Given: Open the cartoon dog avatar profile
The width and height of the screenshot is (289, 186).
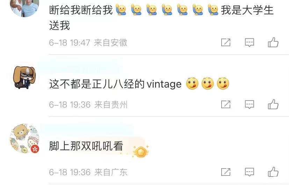Looking at the screenshot, I should [24, 77].
